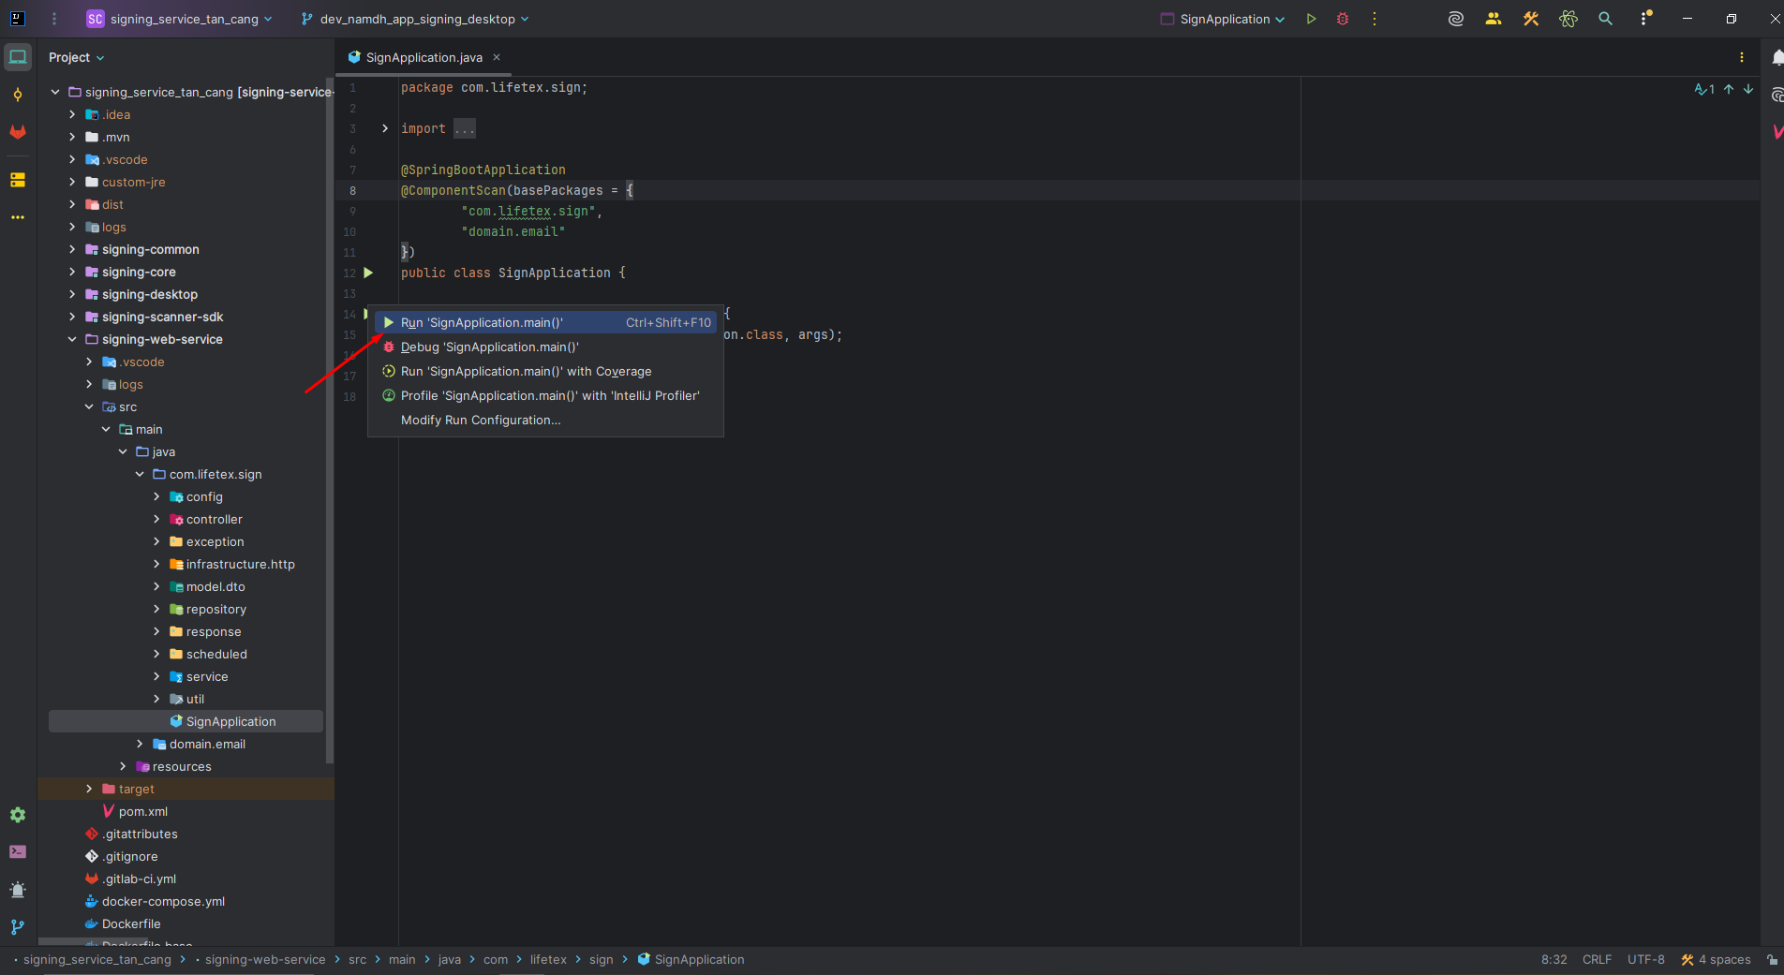Open the Commit tool window icon
The width and height of the screenshot is (1784, 975).
coord(18,95)
